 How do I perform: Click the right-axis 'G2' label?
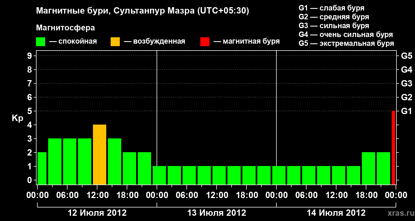click(x=406, y=97)
